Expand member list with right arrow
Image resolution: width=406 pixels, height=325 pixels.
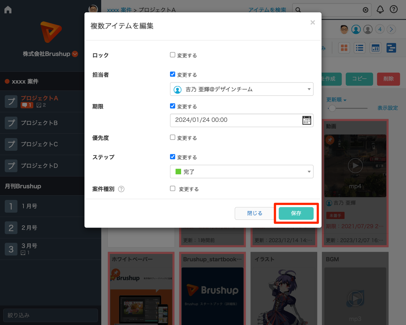click(391, 30)
